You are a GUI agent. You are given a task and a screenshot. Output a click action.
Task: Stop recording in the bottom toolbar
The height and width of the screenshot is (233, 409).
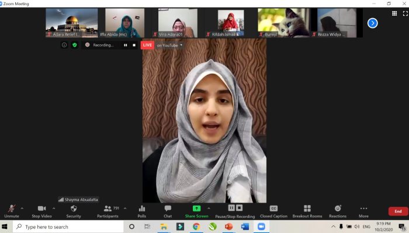click(239, 208)
